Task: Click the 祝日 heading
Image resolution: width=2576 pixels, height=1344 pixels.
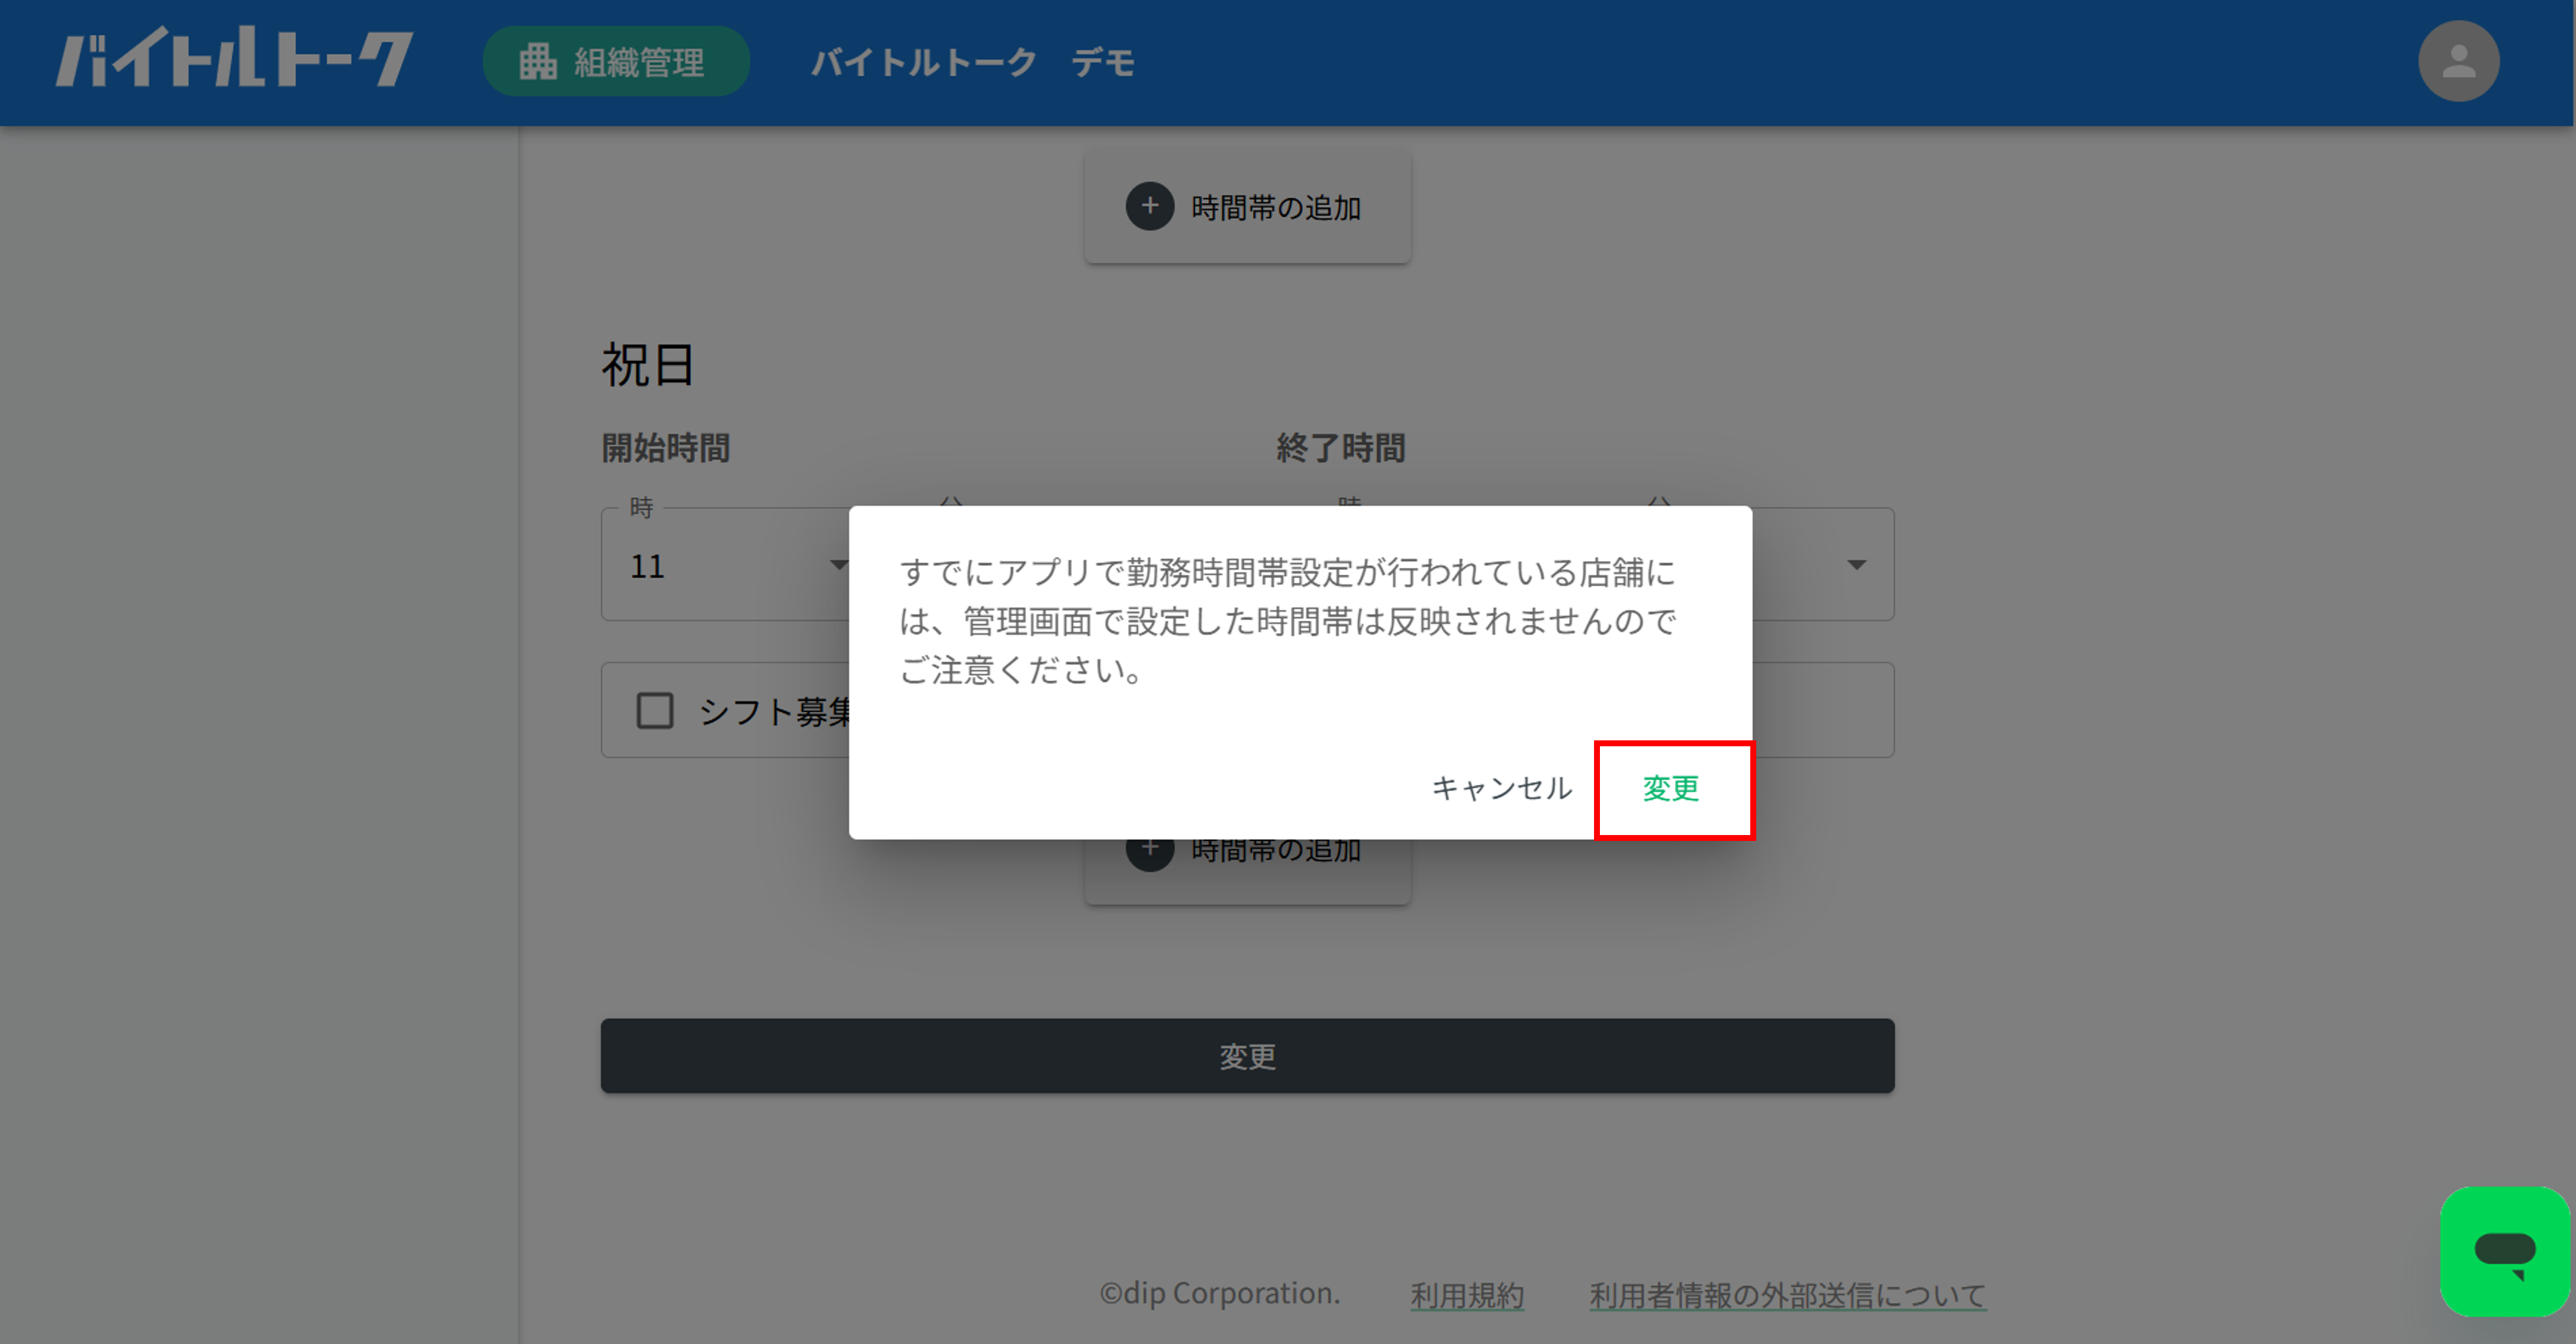Action: (x=647, y=365)
